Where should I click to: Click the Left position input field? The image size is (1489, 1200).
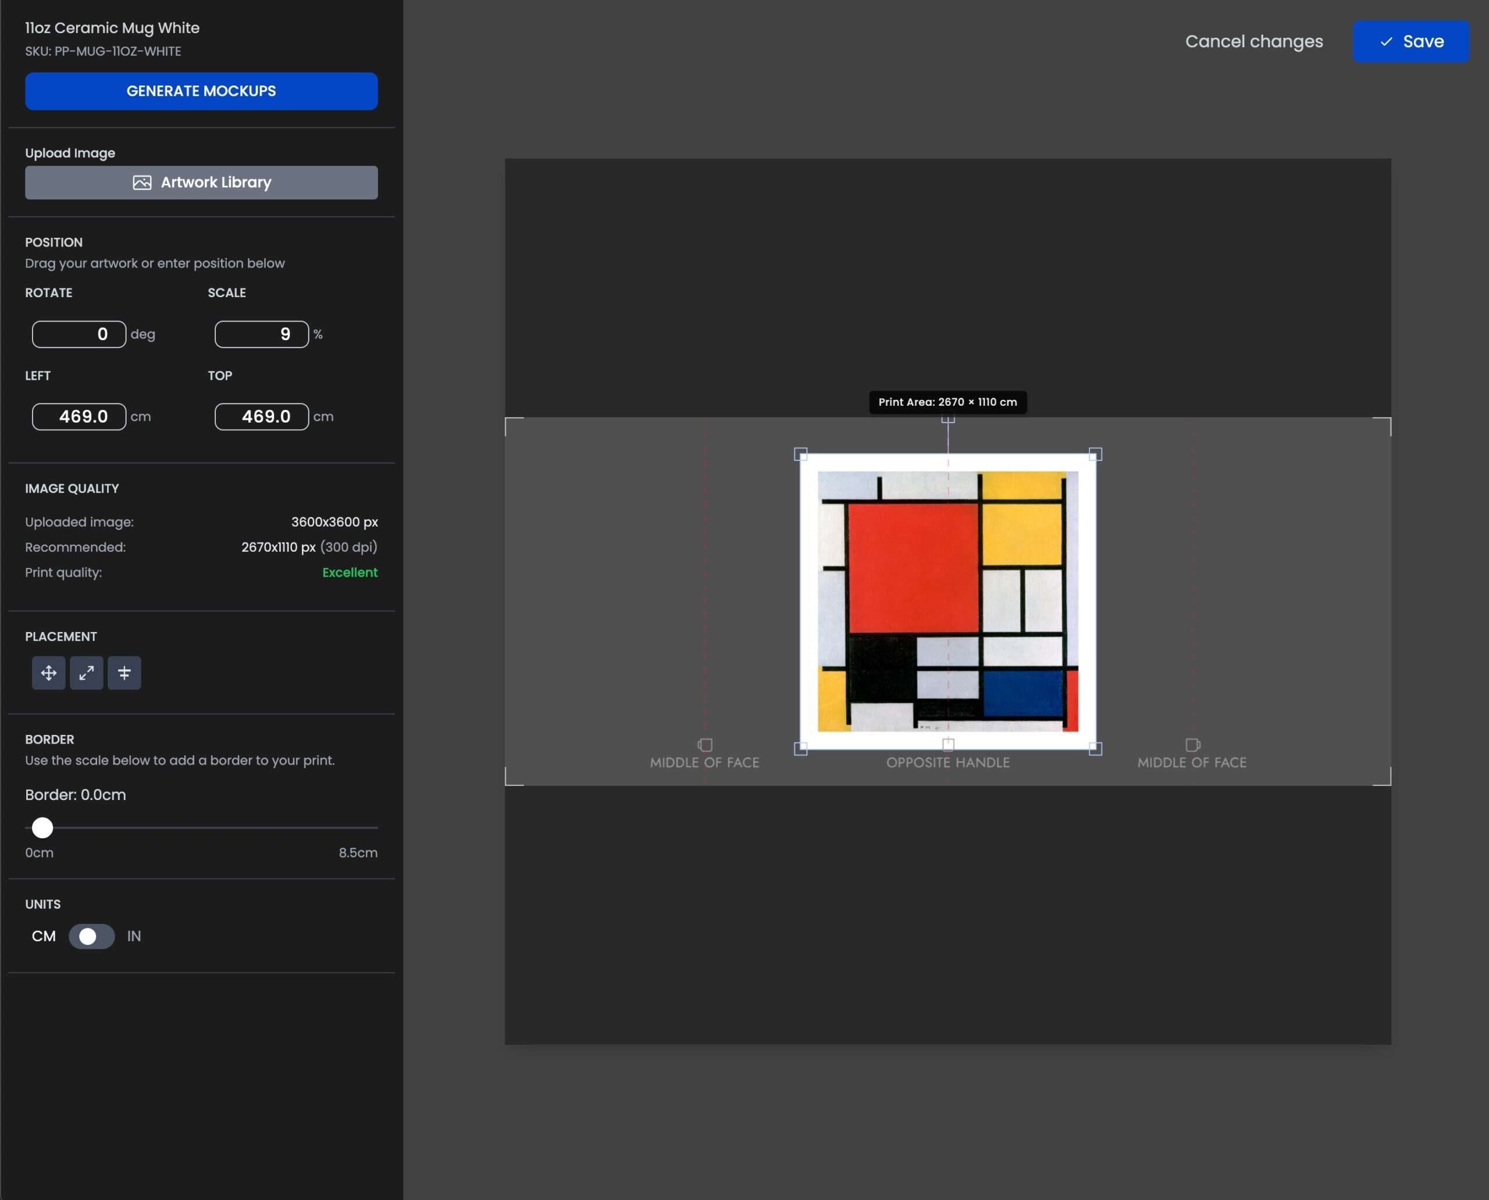[80, 417]
